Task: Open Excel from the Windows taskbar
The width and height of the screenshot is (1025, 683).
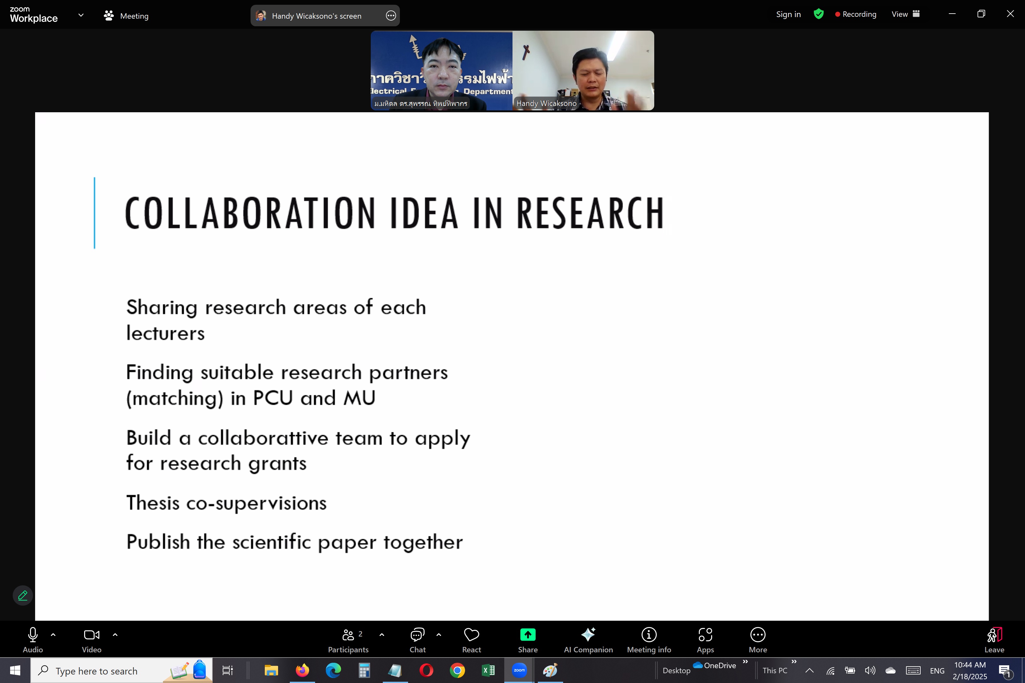Action: coord(488,670)
